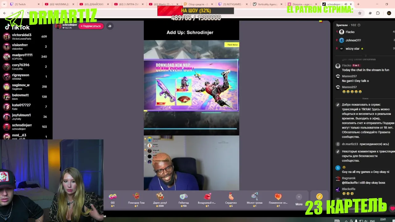Click the Зрители viewers header

tap(342, 25)
